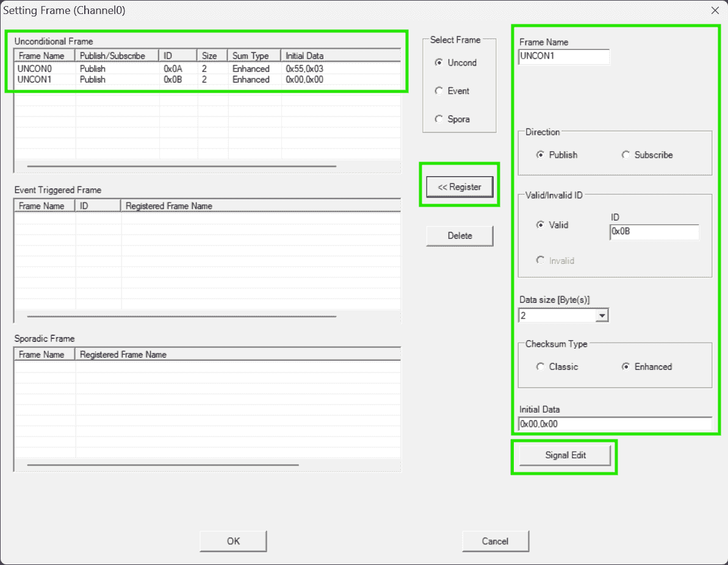Select the Spora frame radio button
The image size is (728, 565).
point(439,119)
